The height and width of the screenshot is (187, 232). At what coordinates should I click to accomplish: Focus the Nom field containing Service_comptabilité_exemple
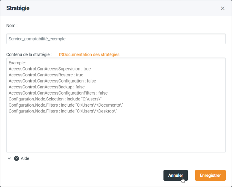click(x=116, y=39)
